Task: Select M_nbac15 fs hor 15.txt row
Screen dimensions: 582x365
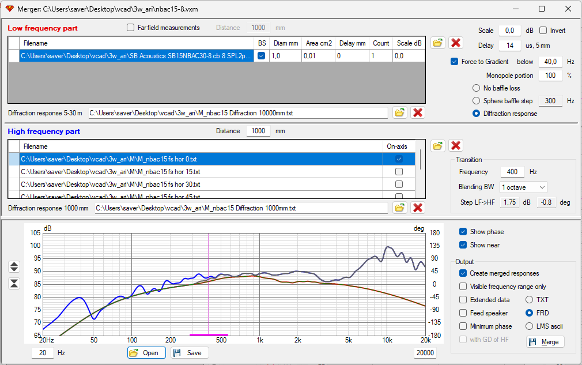Action: coord(201,172)
